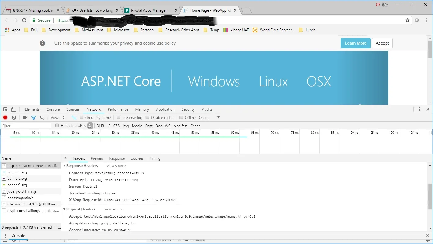The height and width of the screenshot is (244, 433).
Task: Toggle the network filter funnel icon
Action: 34,117
